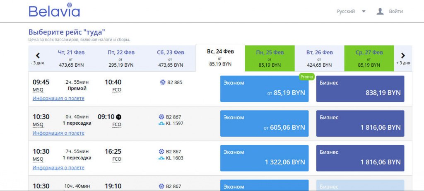Open flight info for flight arriving 16:25
The height and width of the screenshot is (191, 424).
[x=58, y=168]
